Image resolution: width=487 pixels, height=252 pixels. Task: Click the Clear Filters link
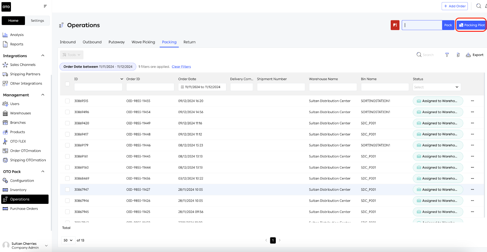tap(181, 67)
